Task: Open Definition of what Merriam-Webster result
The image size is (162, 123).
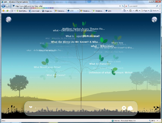Action: click(x=110, y=73)
